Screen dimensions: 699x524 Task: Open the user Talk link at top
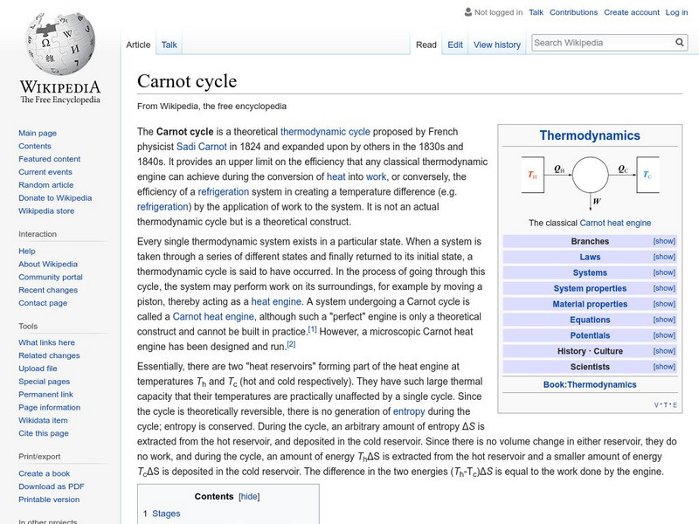click(536, 12)
